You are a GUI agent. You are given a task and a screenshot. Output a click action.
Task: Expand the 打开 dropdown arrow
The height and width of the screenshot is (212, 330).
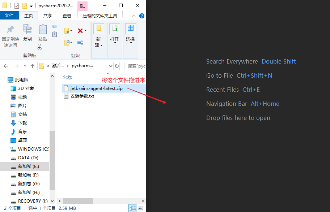(115, 43)
